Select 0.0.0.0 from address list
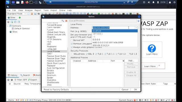The width and height of the screenshot is (182, 102). [x=115, y=40]
